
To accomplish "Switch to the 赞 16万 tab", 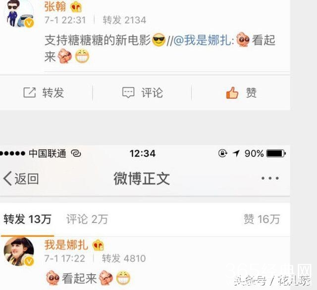I will point(262,219).
